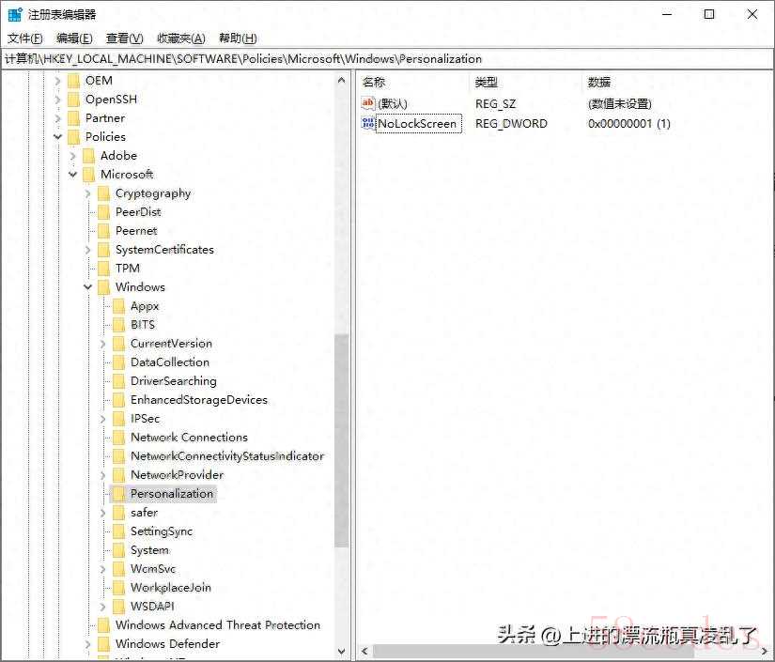
Task: Click the Peernet folder icon
Action: point(103,231)
